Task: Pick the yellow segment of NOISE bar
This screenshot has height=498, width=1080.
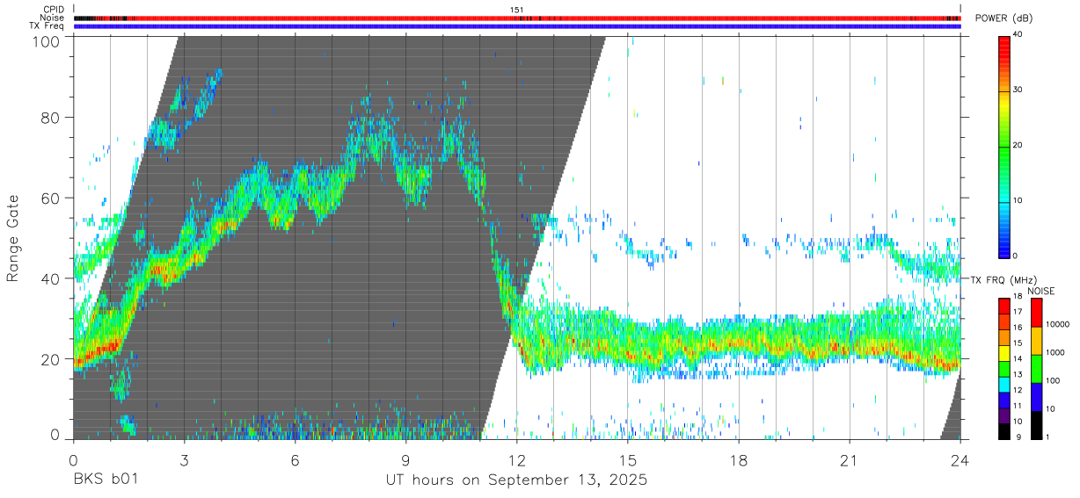Action: (1036, 341)
